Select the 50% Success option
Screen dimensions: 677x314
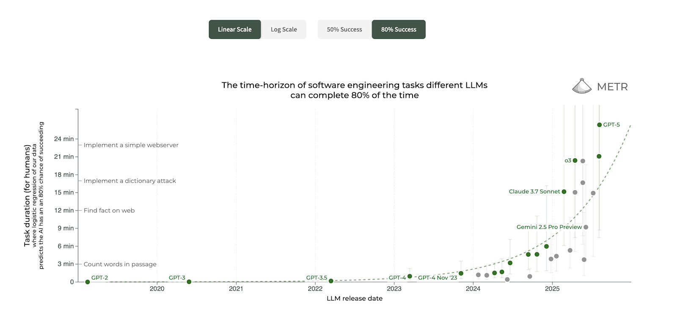pyautogui.click(x=344, y=30)
